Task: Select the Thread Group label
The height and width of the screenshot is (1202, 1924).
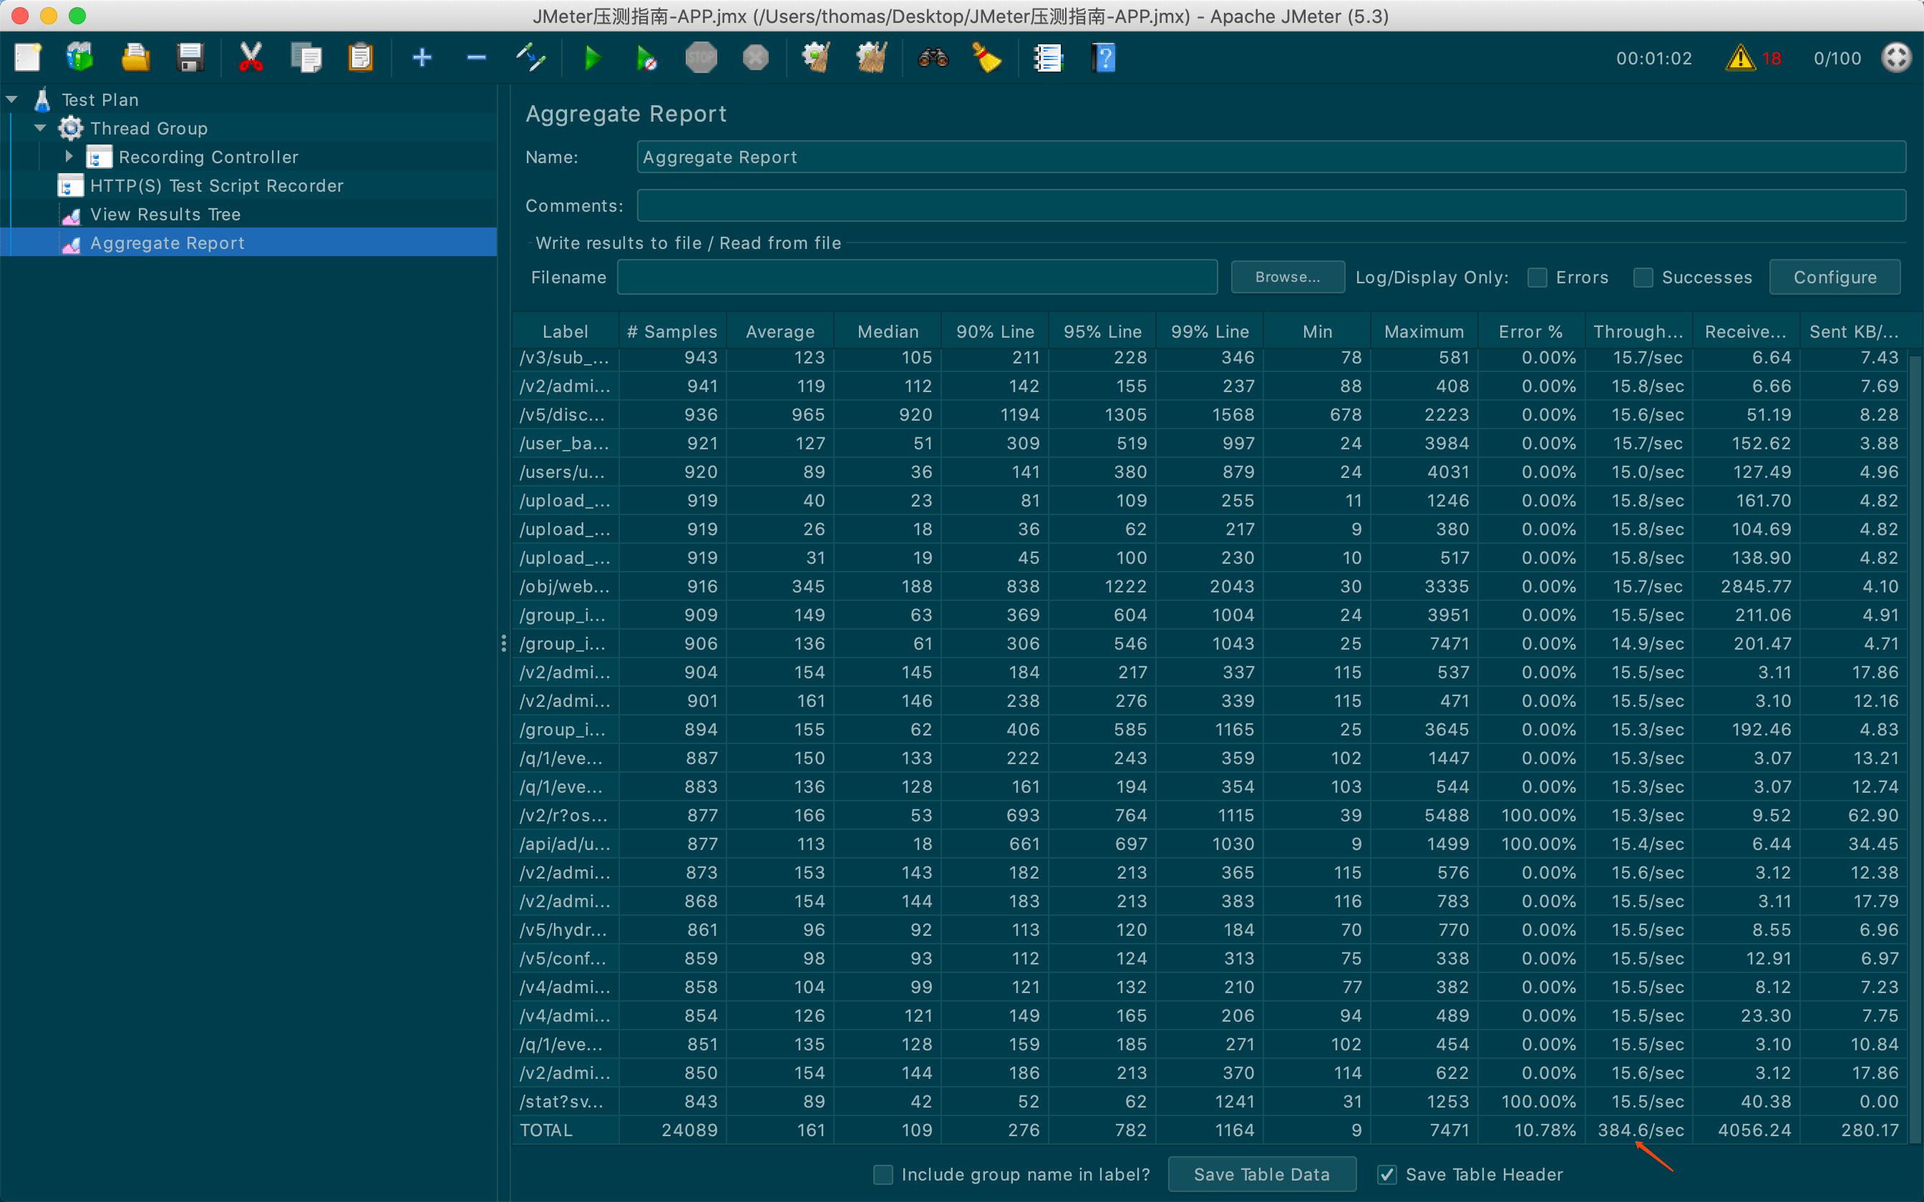Action: pos(149,128)
